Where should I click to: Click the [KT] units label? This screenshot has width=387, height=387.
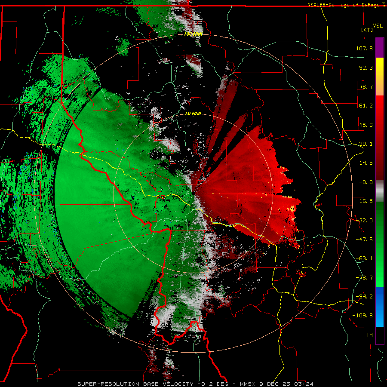coord(367,30)
